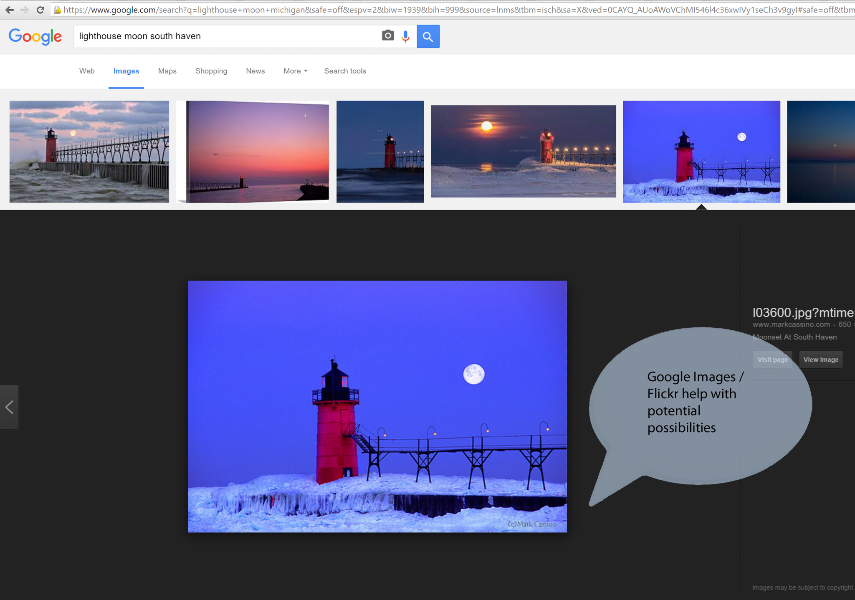Select the blue sky red lighthouse thumbnail

point(701,152)
